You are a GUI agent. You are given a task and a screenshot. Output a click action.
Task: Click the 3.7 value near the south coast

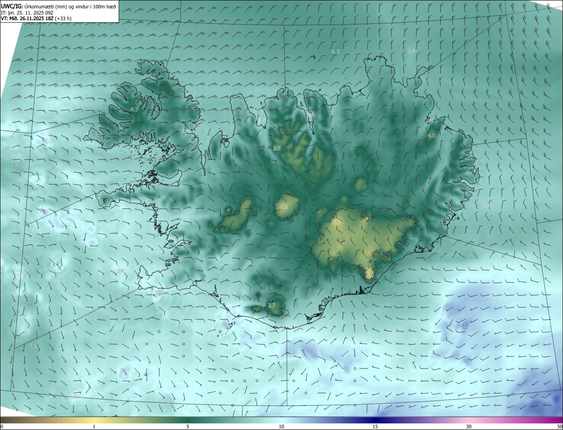[271, 305]
